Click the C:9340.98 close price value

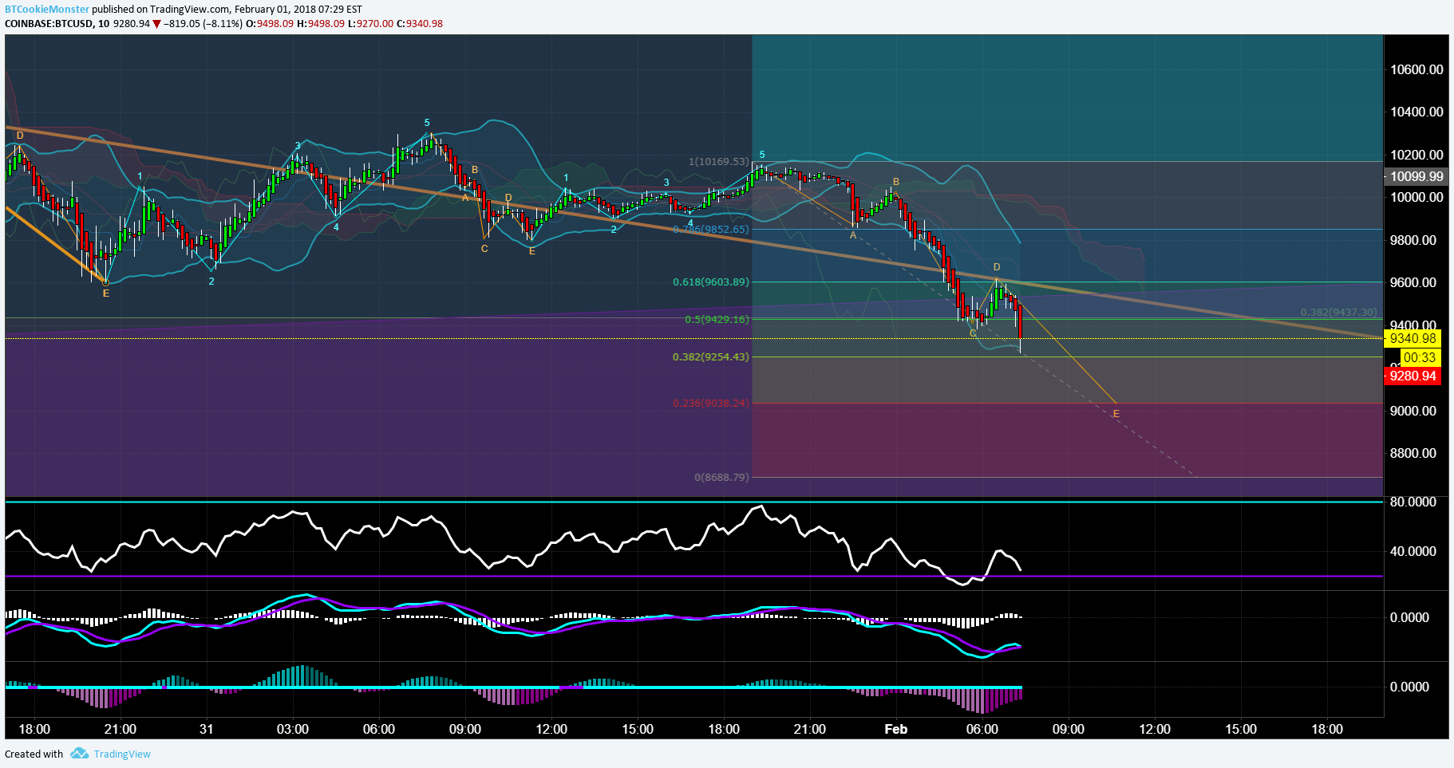419,24
